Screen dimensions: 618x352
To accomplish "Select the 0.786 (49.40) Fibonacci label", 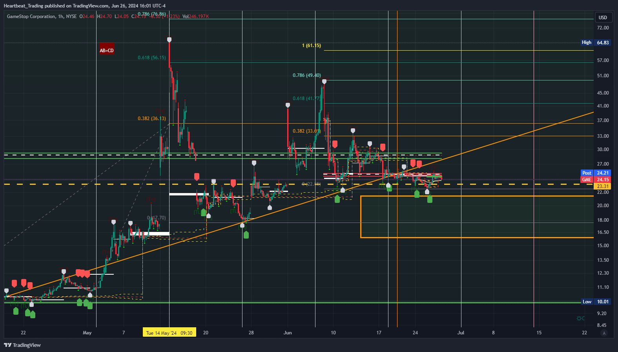I will (x=306, y=75).
